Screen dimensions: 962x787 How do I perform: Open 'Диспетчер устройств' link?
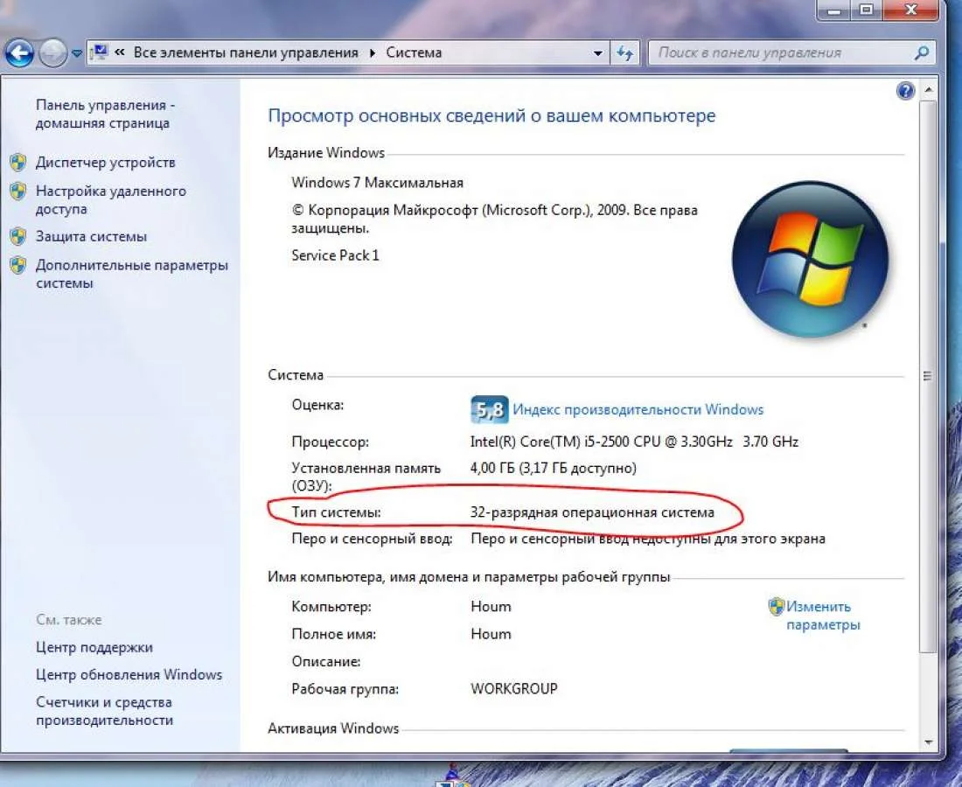click(106, 163)
